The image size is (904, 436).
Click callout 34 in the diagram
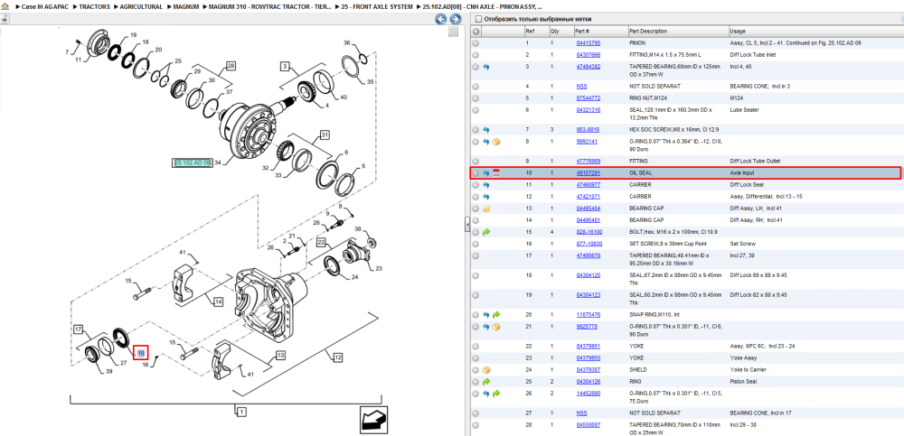[217, 163]
